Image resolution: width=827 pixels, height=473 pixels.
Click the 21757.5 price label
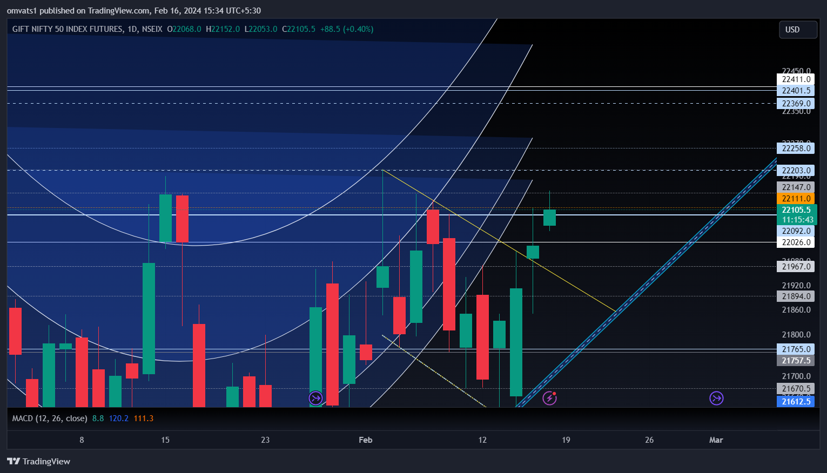[x=796, y=361]
